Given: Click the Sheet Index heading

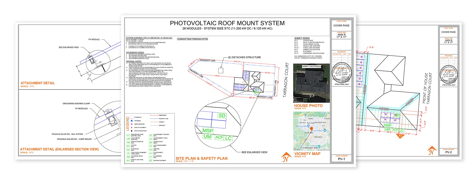Looking at the screenshot, I should [x=302, y=38].
